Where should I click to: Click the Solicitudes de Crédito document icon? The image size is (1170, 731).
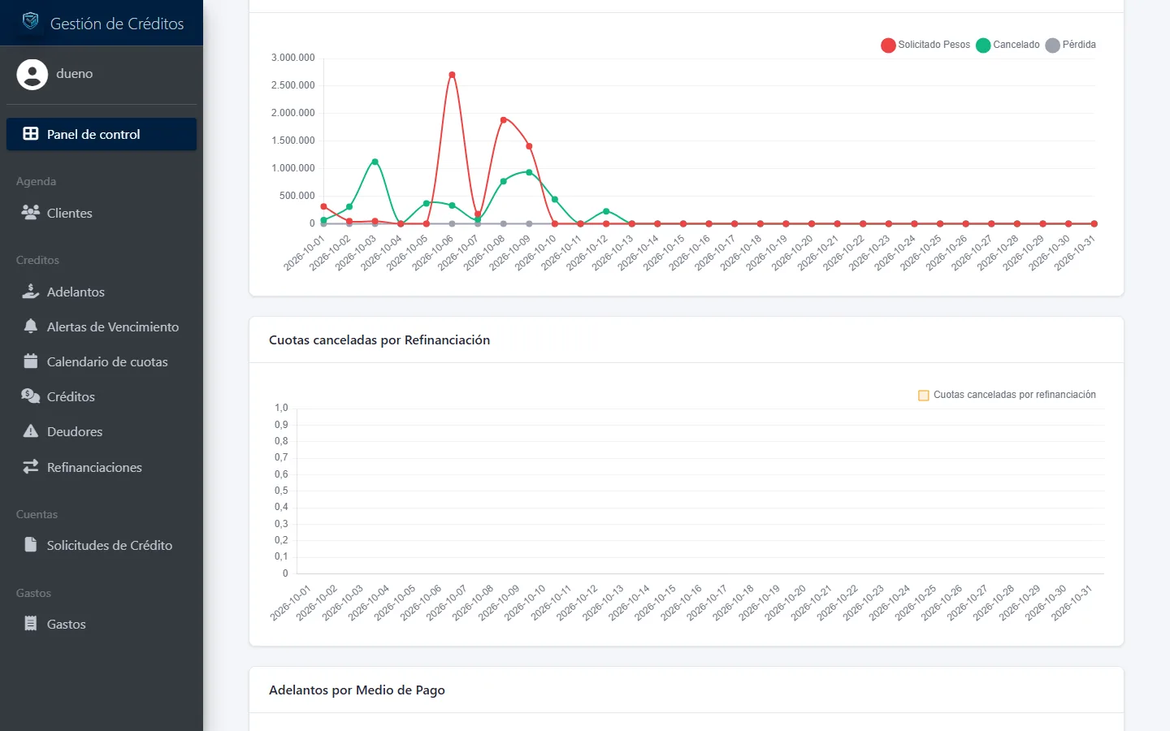(x=31, y=545)
